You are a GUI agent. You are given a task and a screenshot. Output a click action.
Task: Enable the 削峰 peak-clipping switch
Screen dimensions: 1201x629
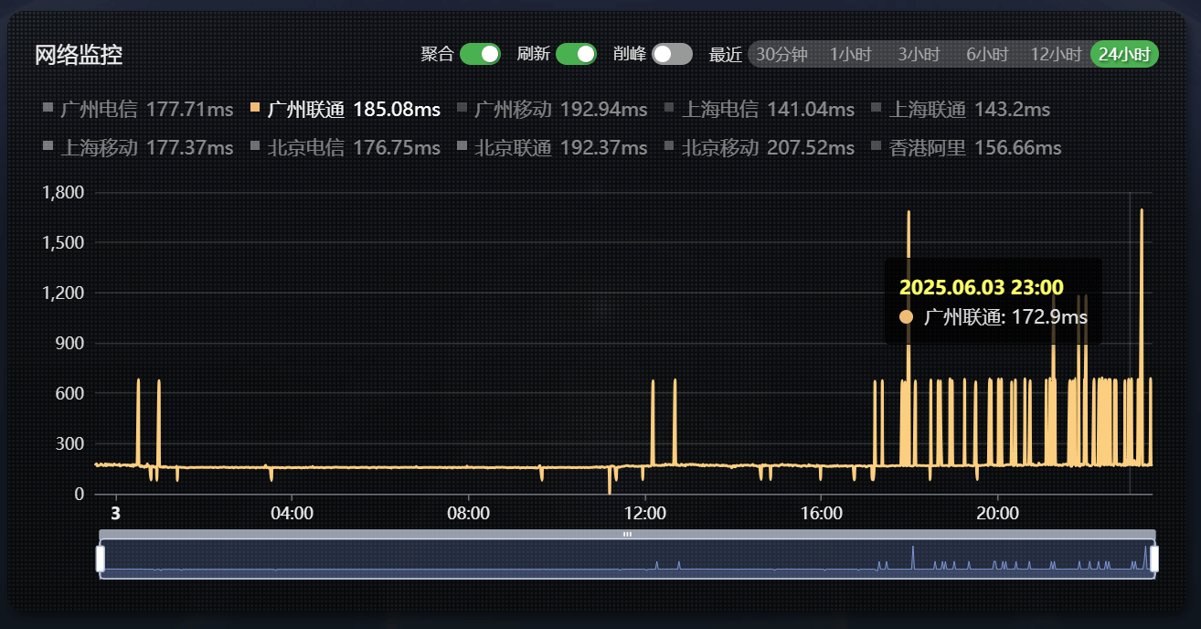[x=672, y=54]
